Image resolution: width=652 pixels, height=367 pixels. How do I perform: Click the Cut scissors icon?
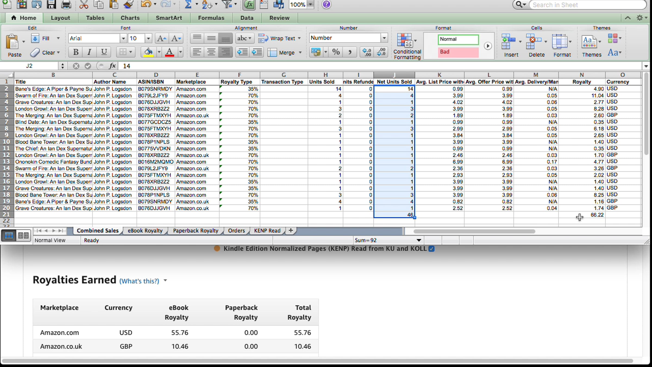click(84, 4)
